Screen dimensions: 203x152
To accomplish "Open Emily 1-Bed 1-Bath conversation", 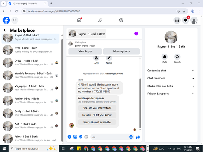I will 30,113.
